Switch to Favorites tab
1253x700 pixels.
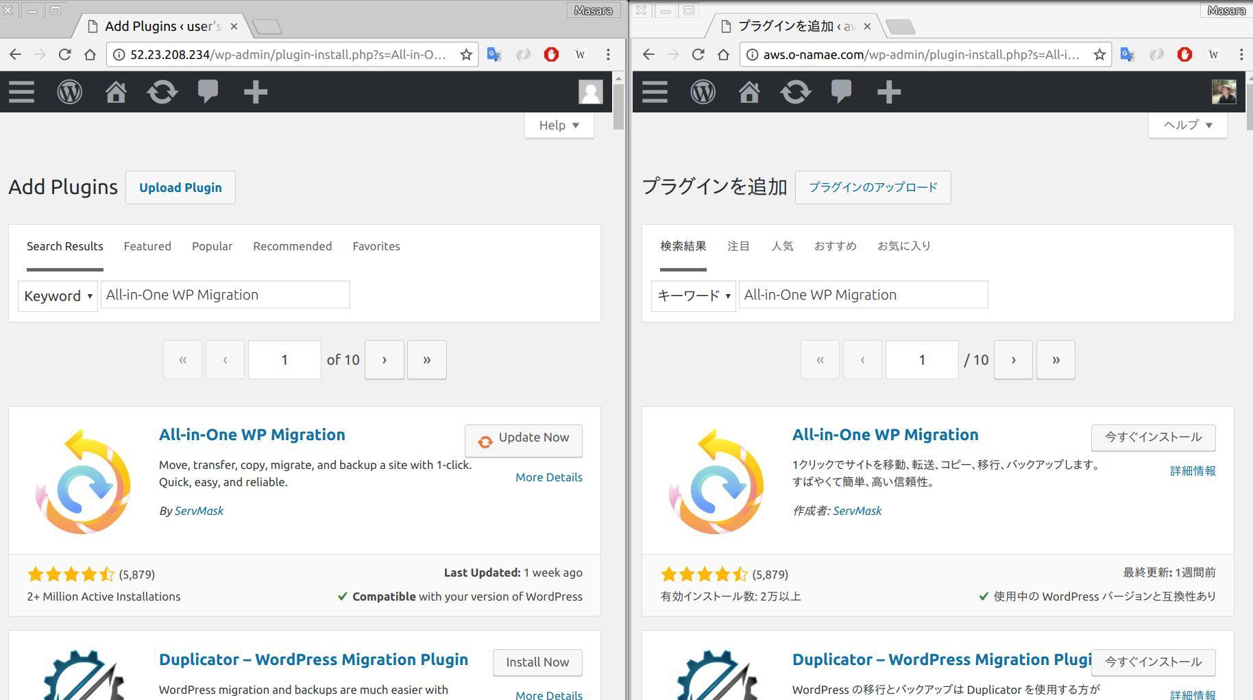pyautogui.click(x=376, y=246)
